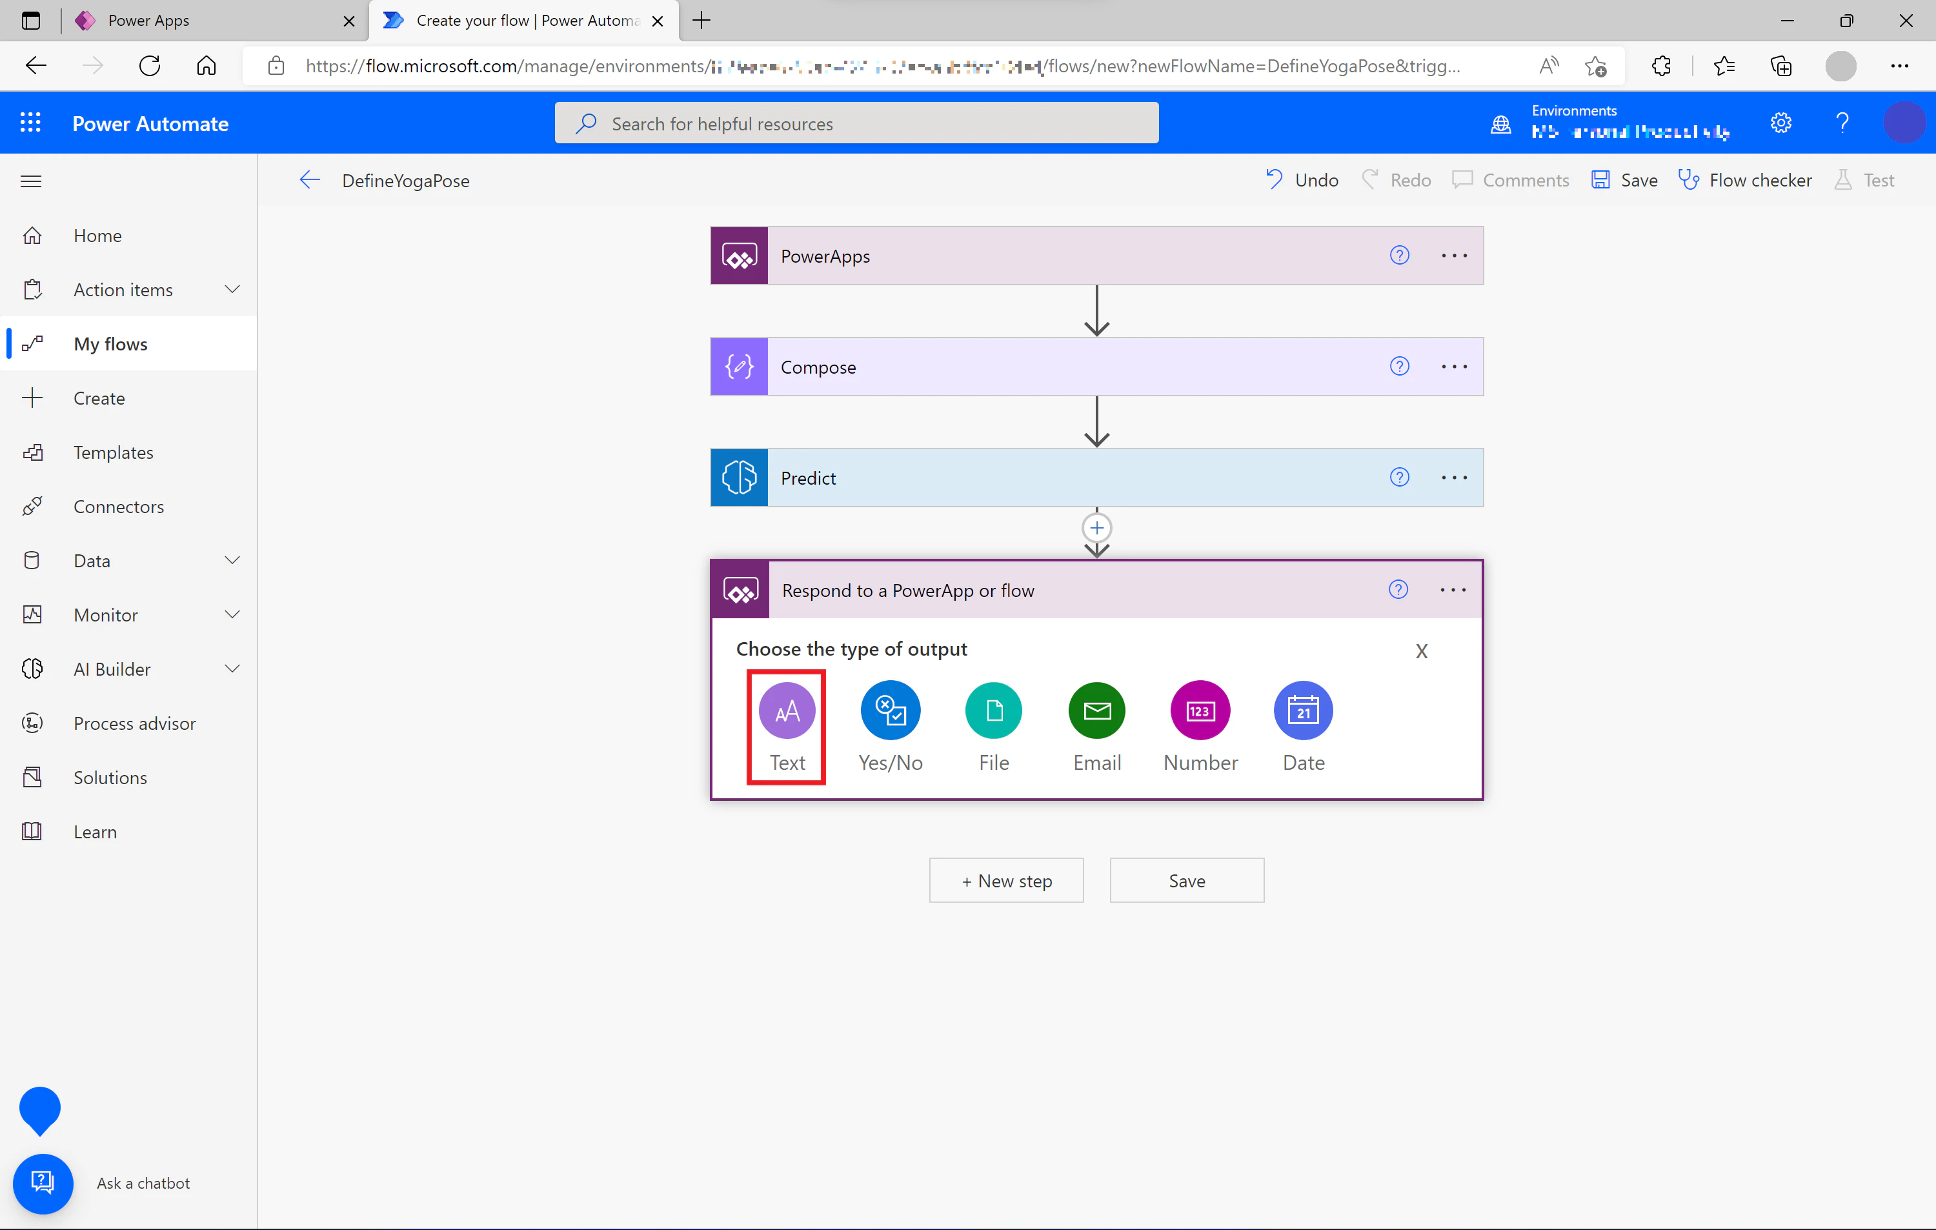Image resolution: width=1936 pixels, height=1230 pixels.
Task: Click Undo in the command bar
Action: 1301,180
